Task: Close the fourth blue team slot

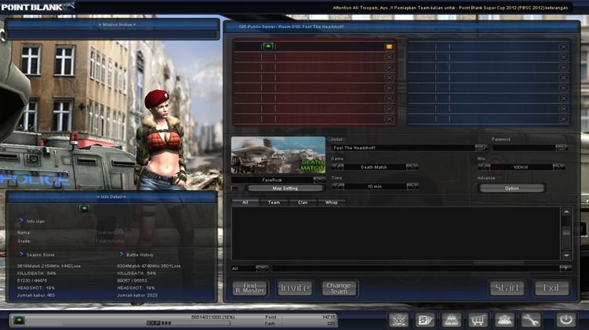Action: click(563, 78)
